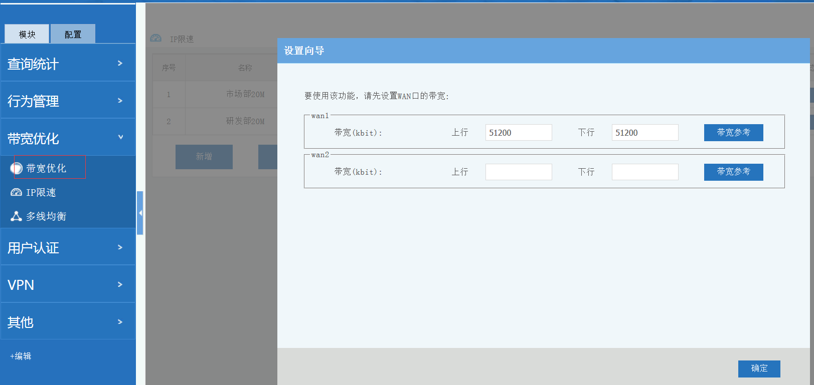
Task: Click the IP限速 page header gauge icon
Action: (156, 39)
